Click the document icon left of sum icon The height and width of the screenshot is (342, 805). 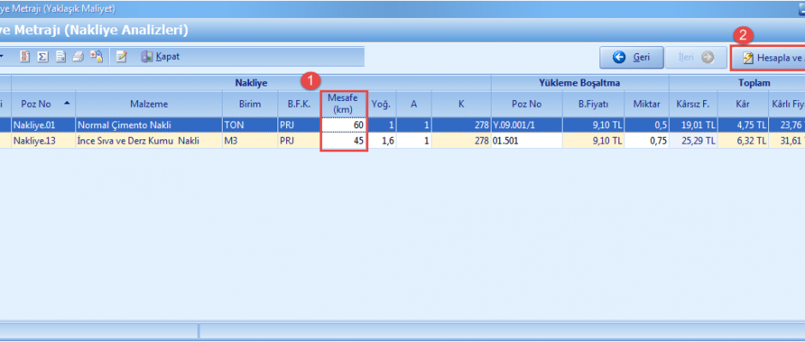(25, 56)
